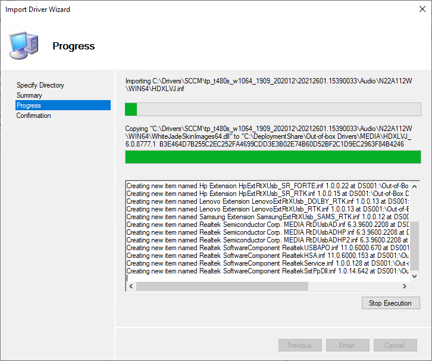Click the Progress heading text
Viewport: 432px width, 361px height.
[x=73, y=46]
